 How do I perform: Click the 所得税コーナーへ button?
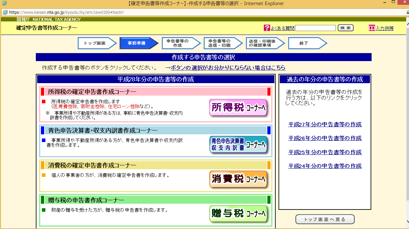pos(239,108)
